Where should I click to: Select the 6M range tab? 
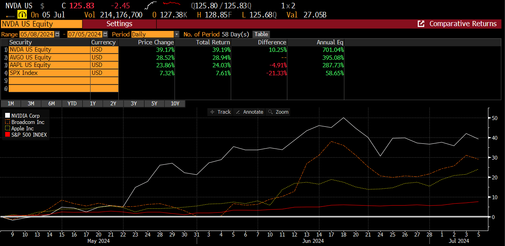(51, 103)
